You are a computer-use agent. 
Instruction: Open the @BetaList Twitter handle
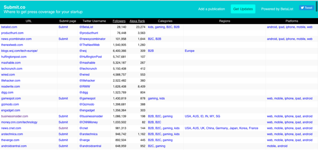pyautogui.click(x=86, y=27)
